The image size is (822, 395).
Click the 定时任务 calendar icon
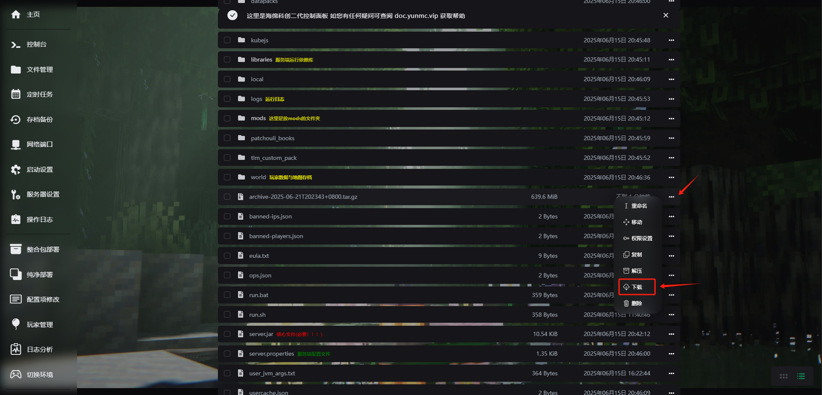(16, 94)
